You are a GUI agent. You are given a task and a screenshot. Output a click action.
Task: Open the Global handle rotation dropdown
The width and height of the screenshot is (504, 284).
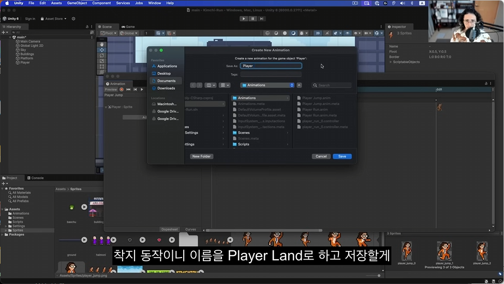(128, 33)
